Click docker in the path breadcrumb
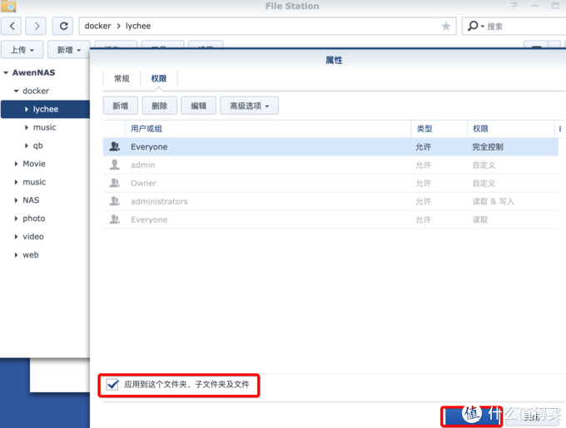Viewport: 566px width, 428px height. 97,26
